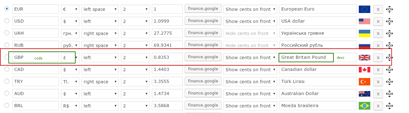
Task: Open the EUR symbol position dropdown
Action: [100, 9]
